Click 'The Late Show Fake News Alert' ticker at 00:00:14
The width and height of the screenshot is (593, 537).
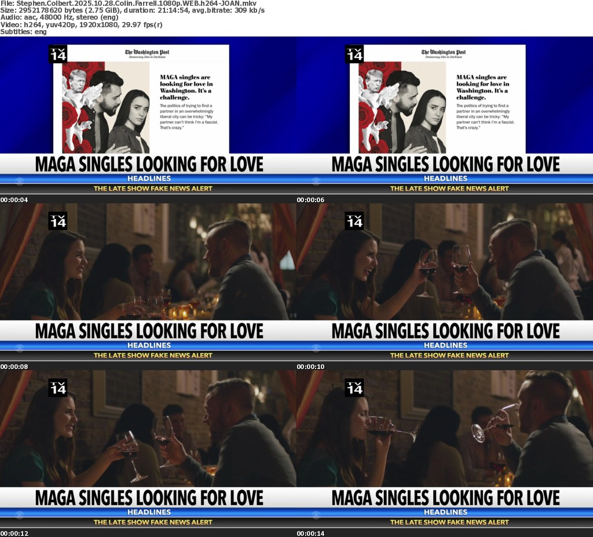pos(445,522)
